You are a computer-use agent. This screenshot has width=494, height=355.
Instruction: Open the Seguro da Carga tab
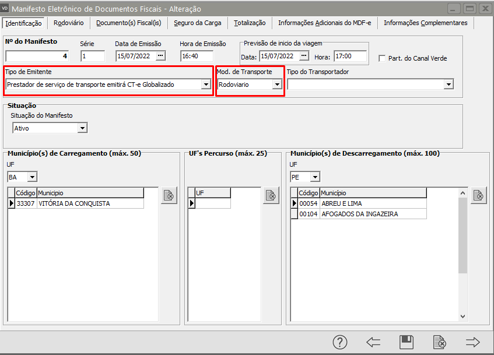click(198, 23)
